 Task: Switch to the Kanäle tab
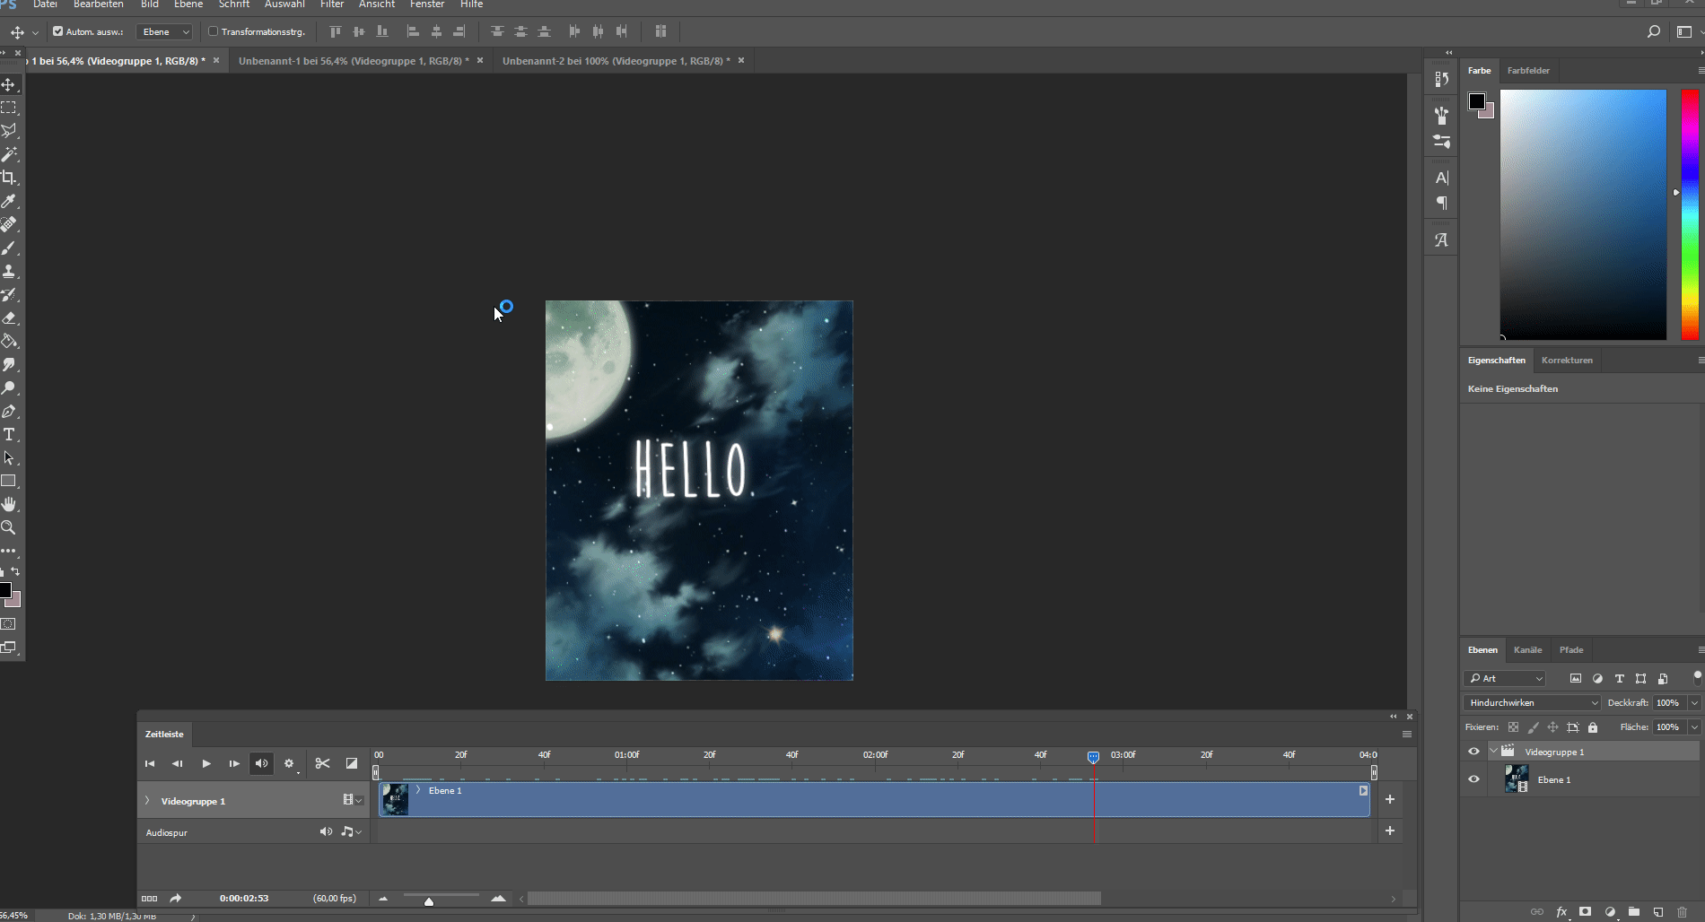[x=1527, y=650]
